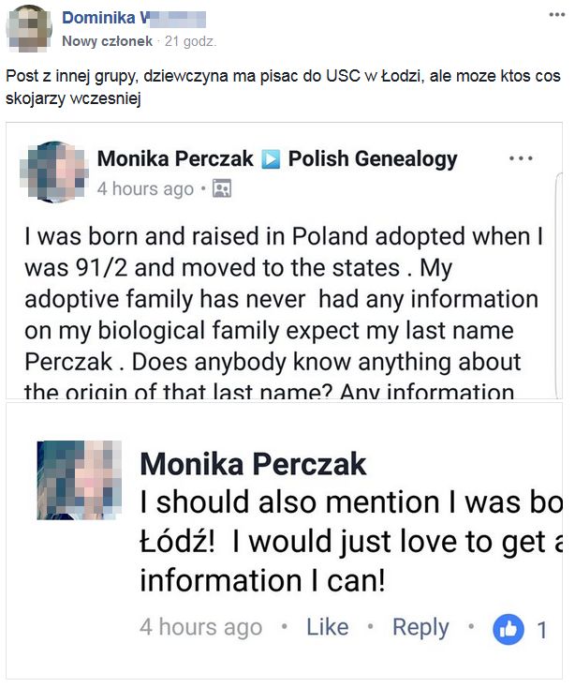
Task: Like Monika's comment
Action: pos(327,627)
